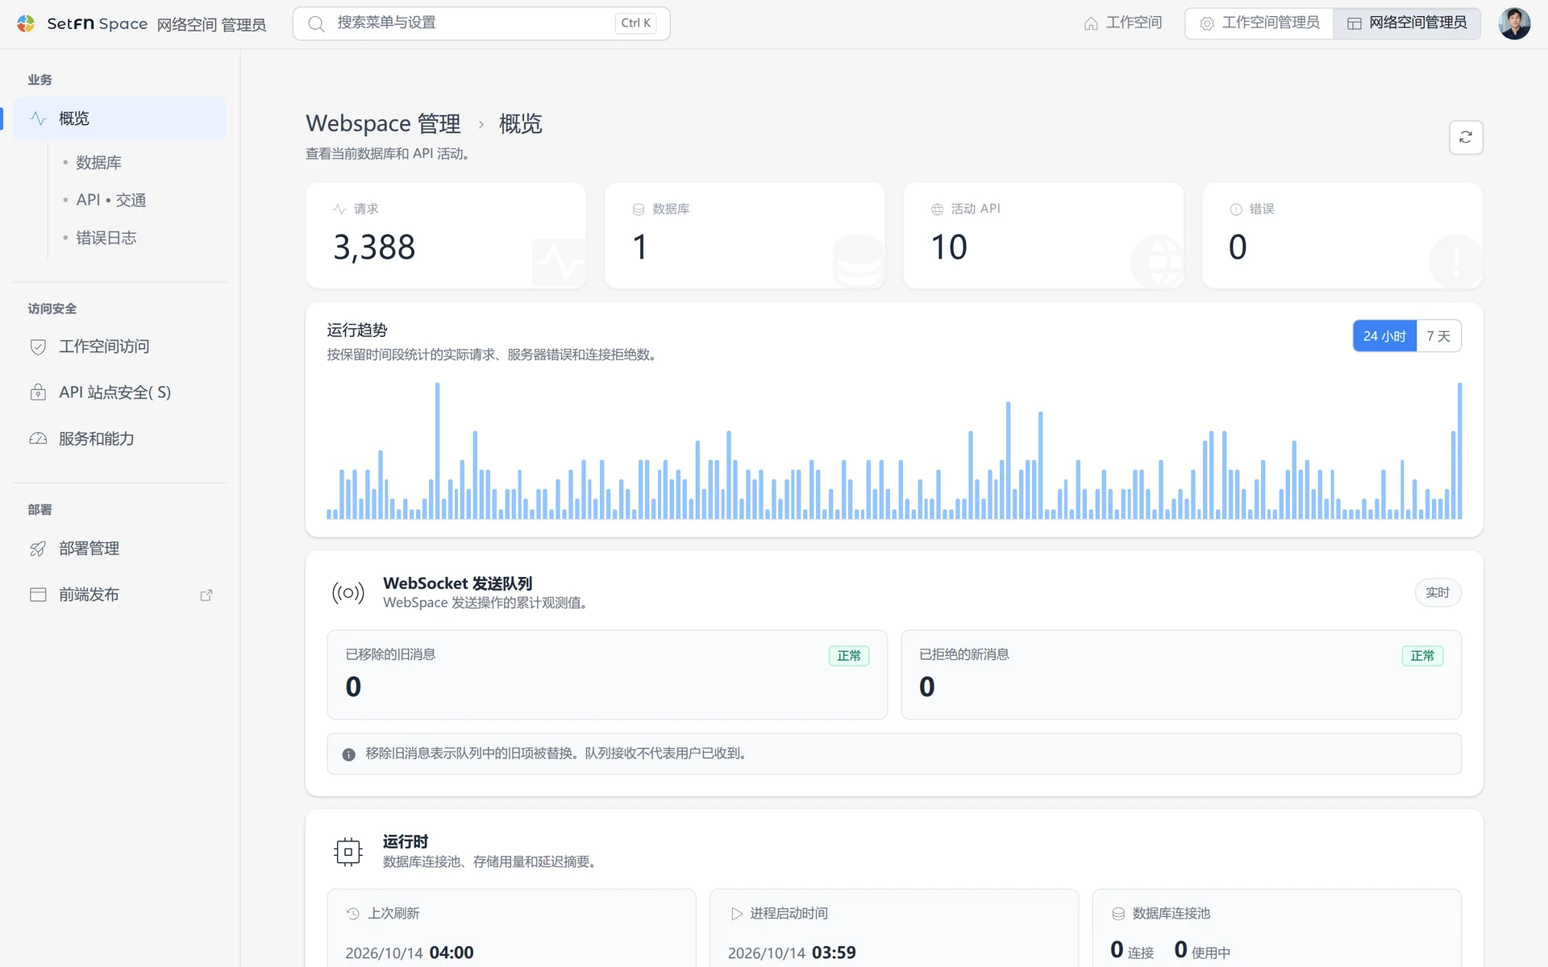
Task: Go to 工作空间 home link
Action: pyautogui.click(x=1123, y=23)
